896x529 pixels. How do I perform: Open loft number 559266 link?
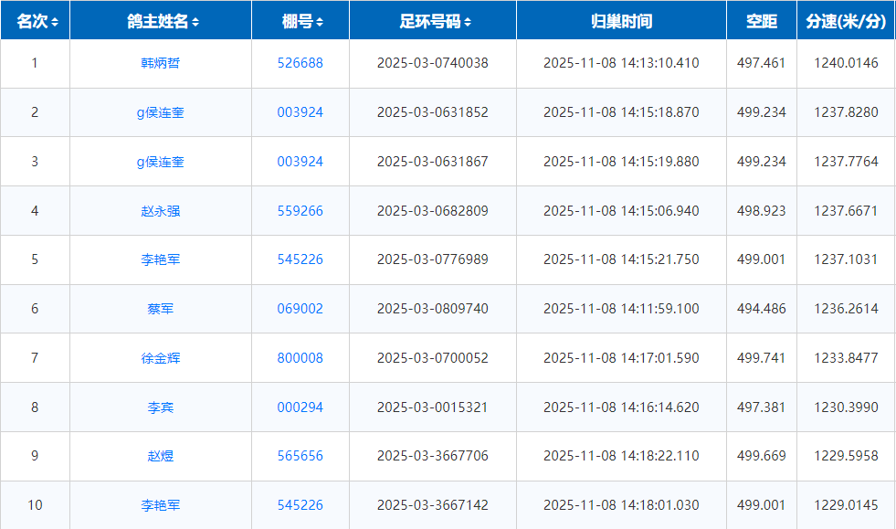[x=300, y=211]
